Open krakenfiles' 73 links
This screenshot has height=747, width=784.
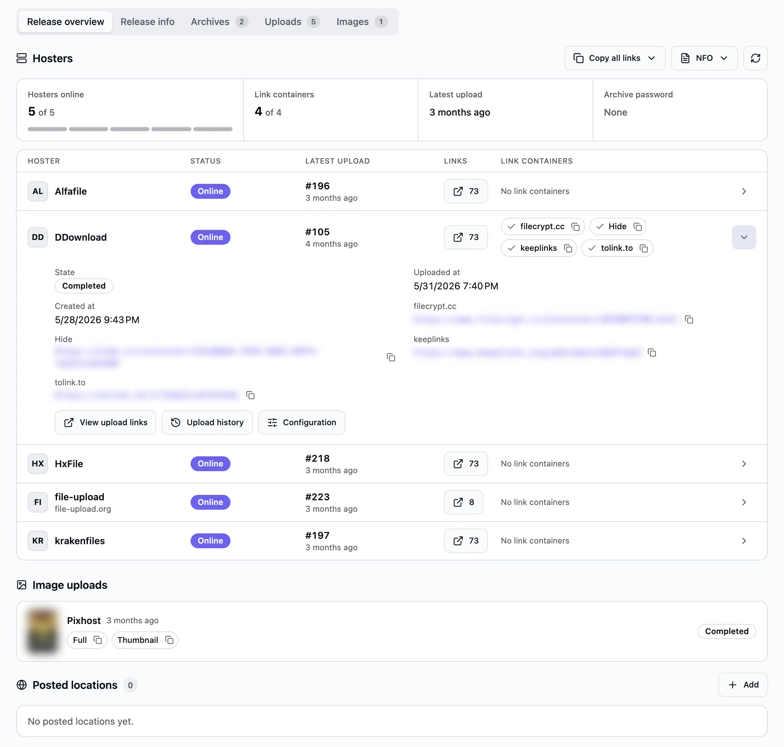tap(465, 541)
